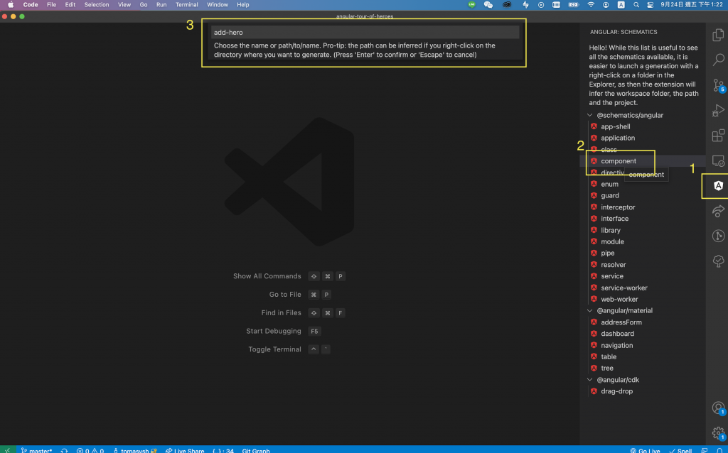Open the Extensions view icon

(718, 136)
